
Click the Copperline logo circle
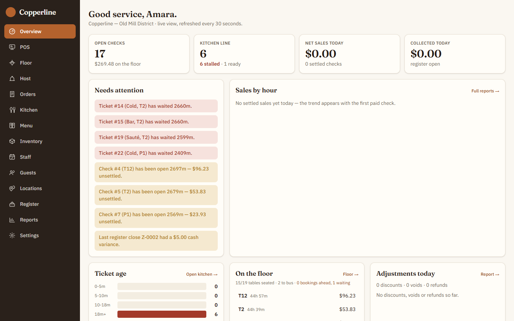click(11, 12)
